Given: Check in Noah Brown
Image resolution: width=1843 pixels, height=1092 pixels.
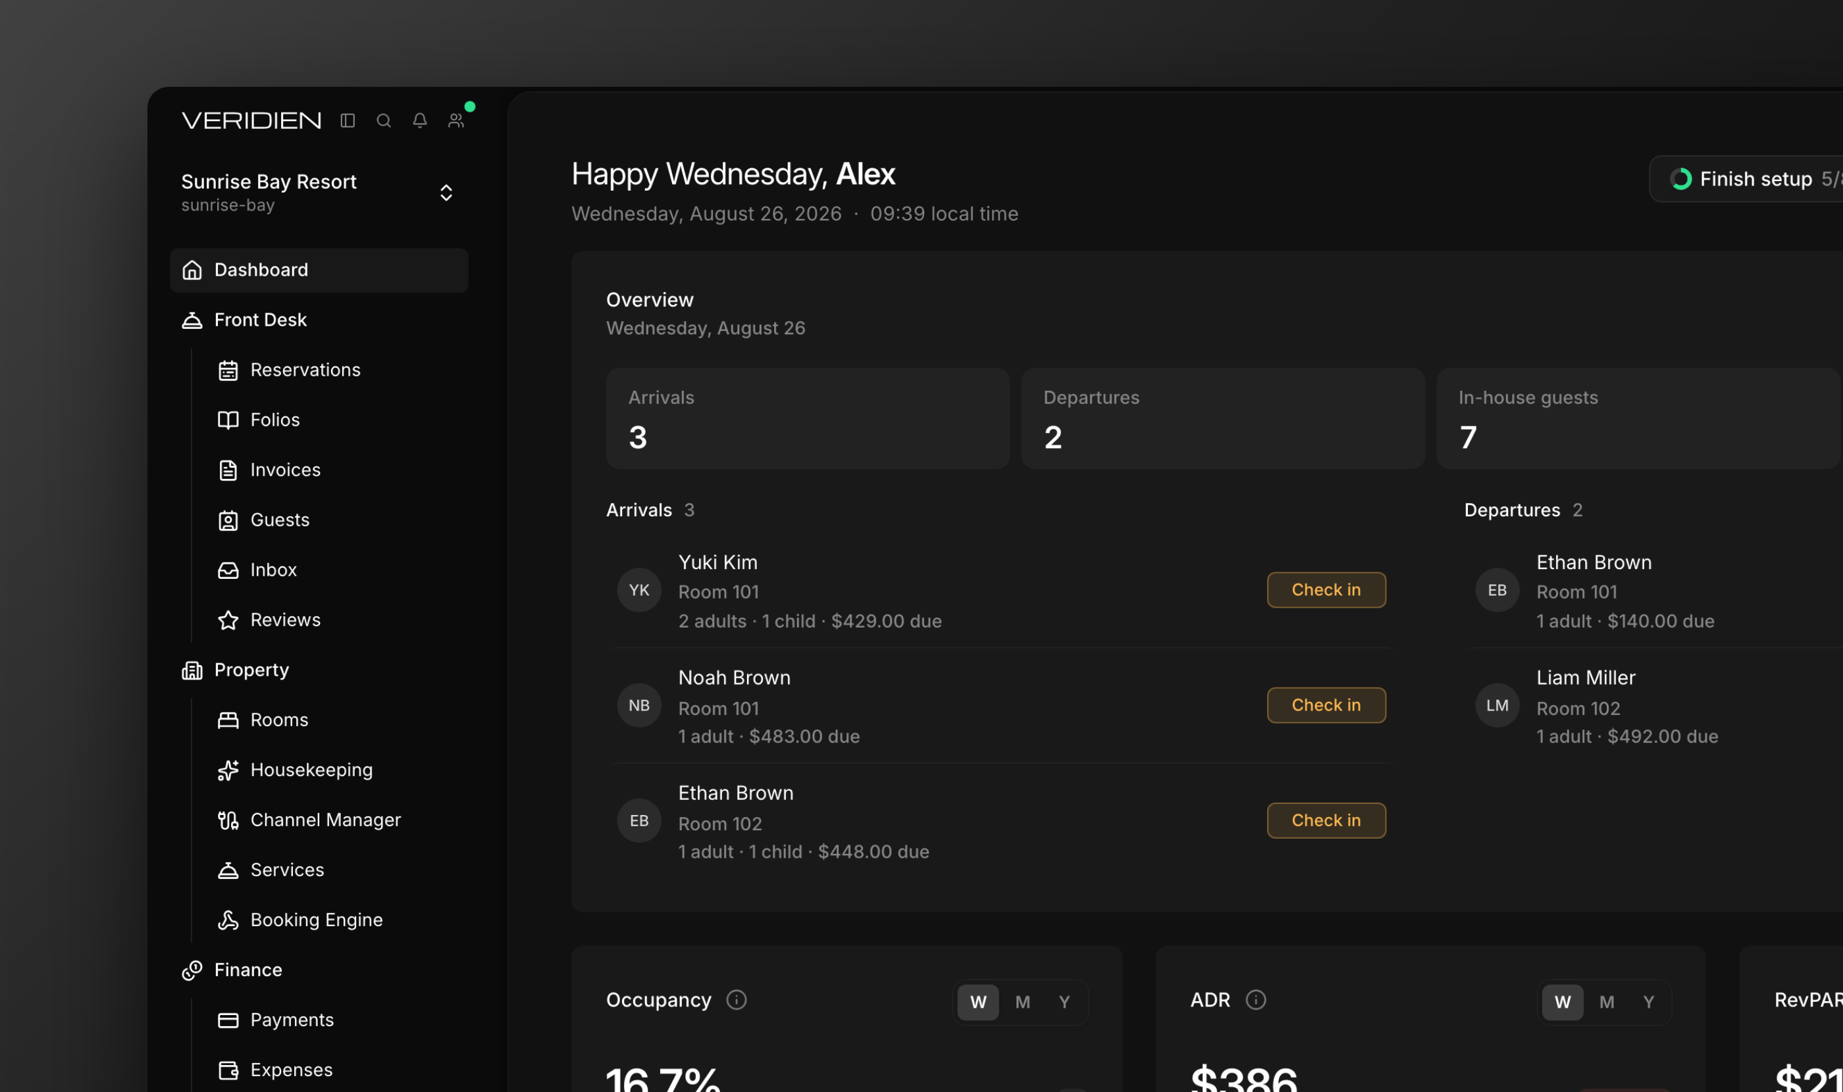Looking at the screenshot, I should (1326, 706).
